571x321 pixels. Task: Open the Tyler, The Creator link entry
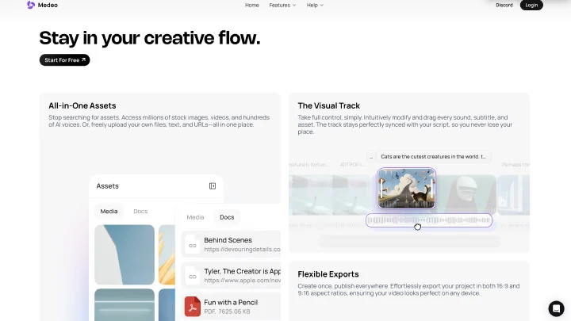pos(232,276)
